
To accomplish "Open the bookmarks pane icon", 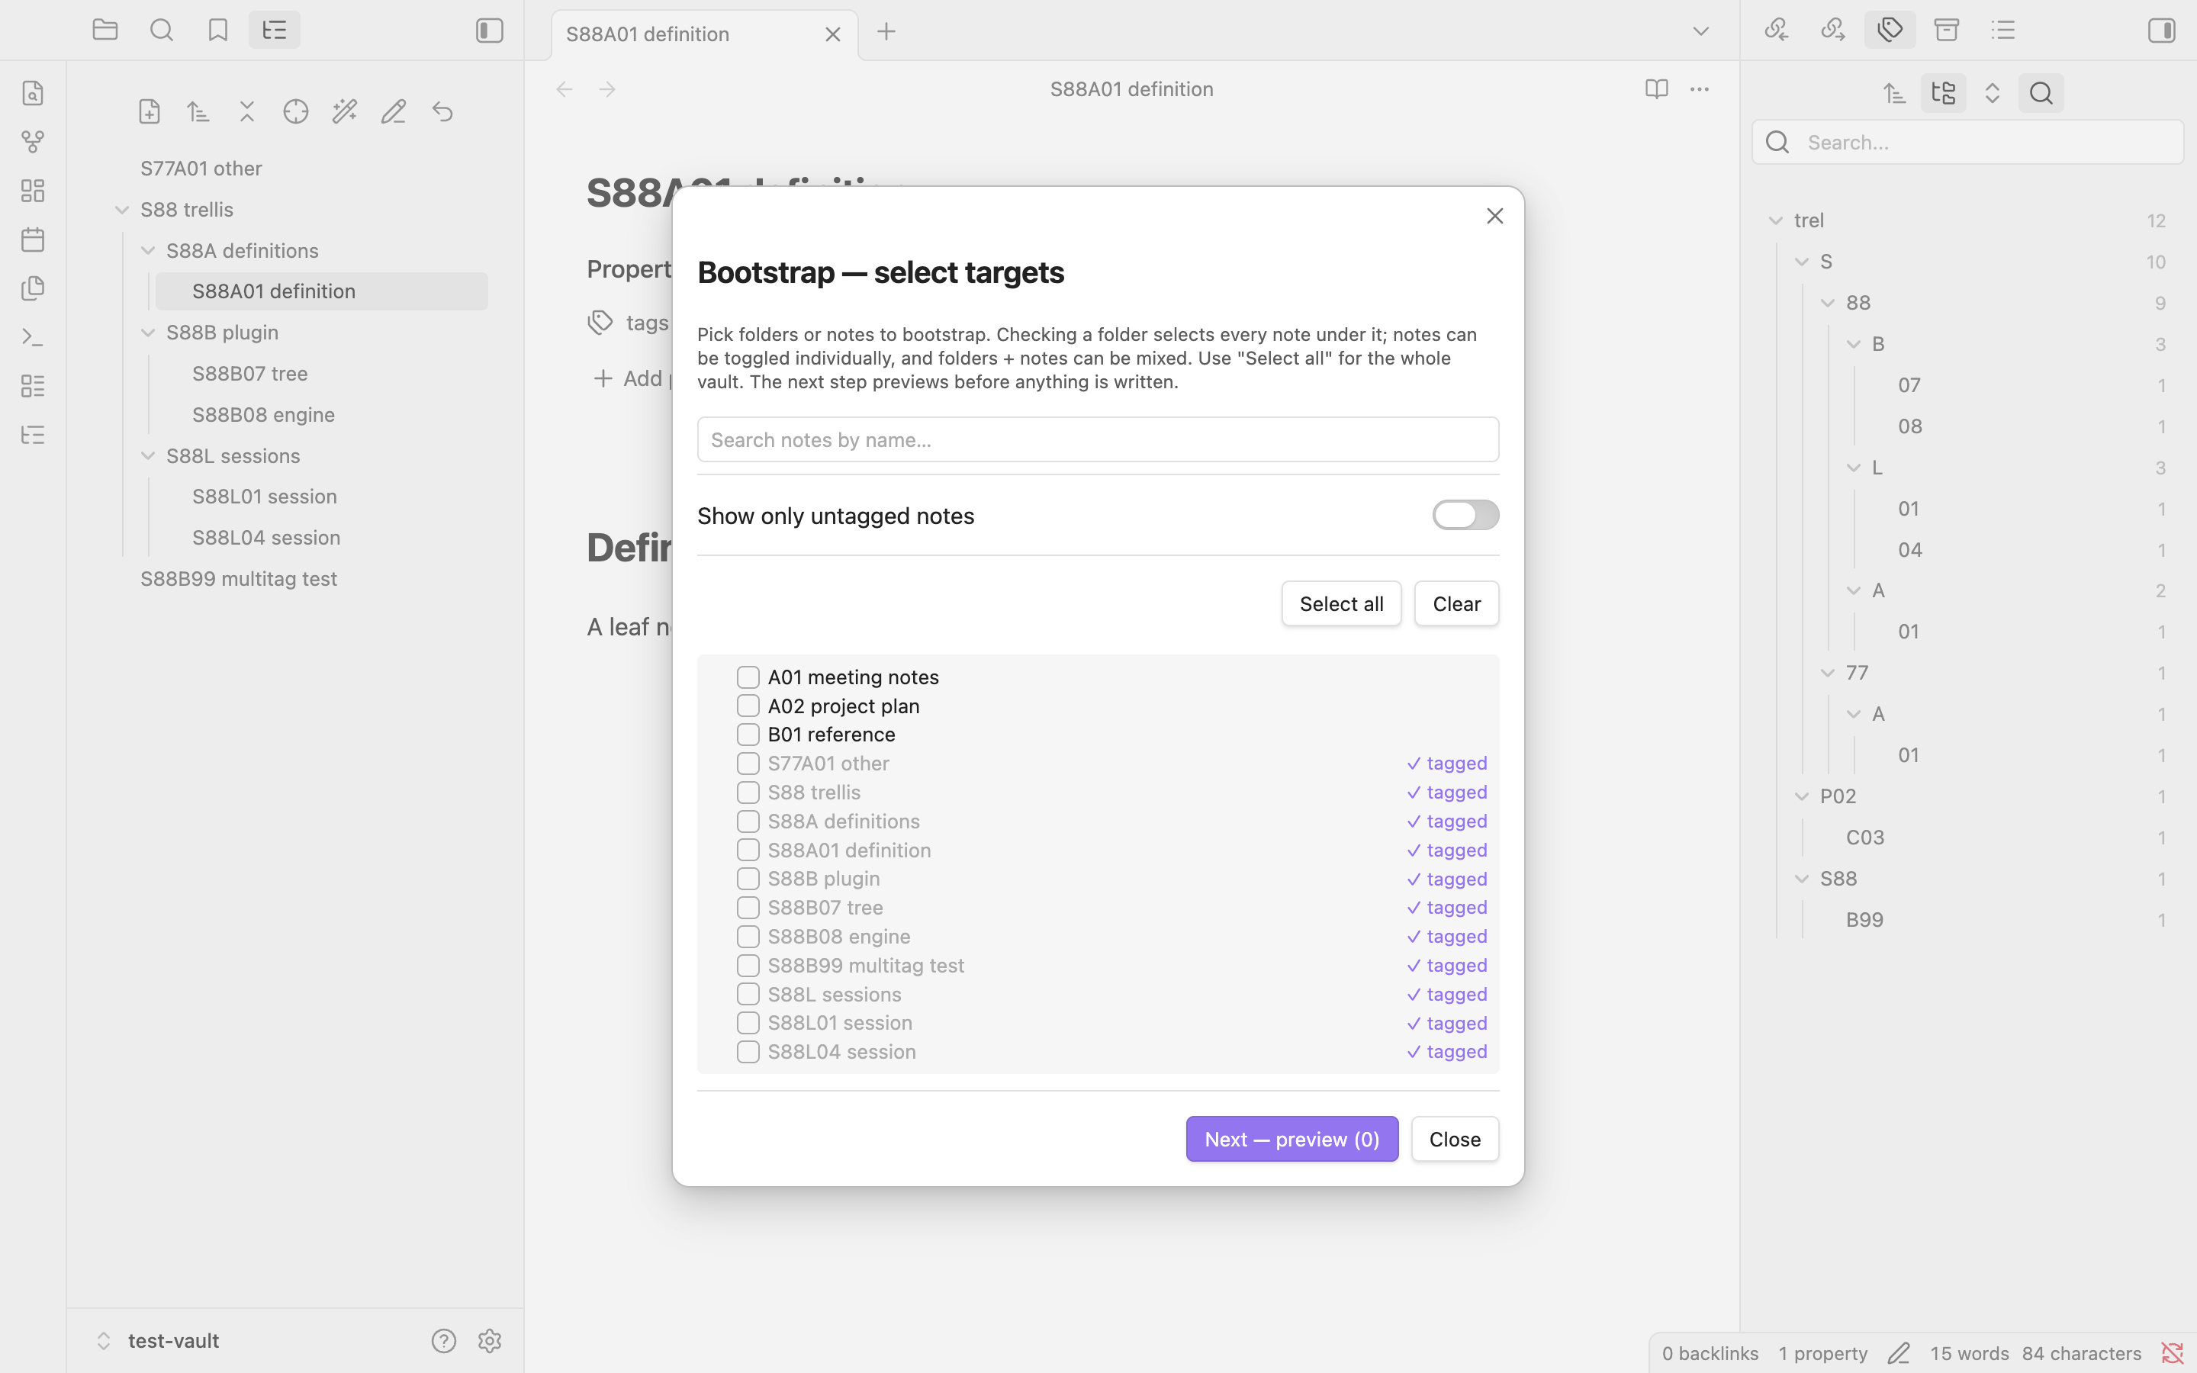I will click(x=218, y=30).
